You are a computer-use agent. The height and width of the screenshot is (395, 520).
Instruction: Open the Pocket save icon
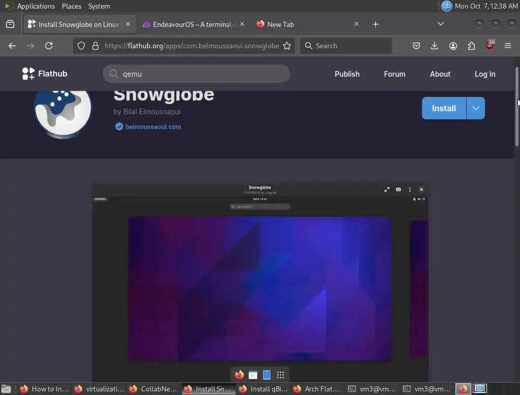[x=416, y=46]
